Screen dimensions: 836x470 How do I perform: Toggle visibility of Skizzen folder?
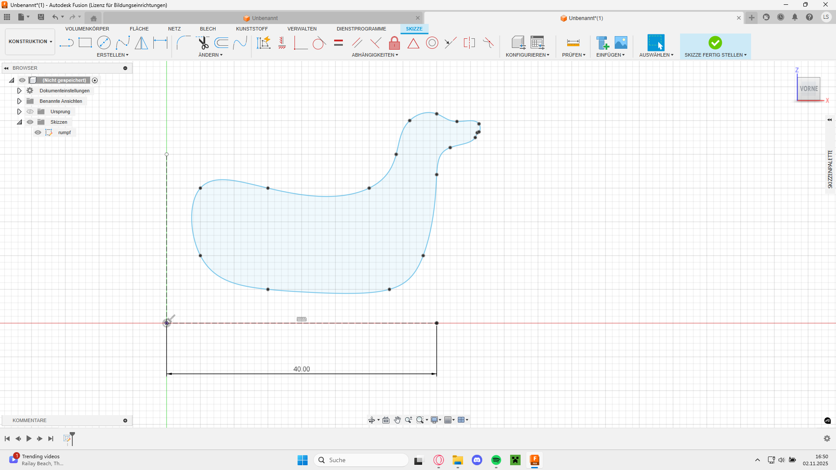tap(30, 122)
